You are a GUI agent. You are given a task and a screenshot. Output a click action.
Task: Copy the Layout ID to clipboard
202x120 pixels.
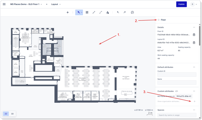point(194,43)
